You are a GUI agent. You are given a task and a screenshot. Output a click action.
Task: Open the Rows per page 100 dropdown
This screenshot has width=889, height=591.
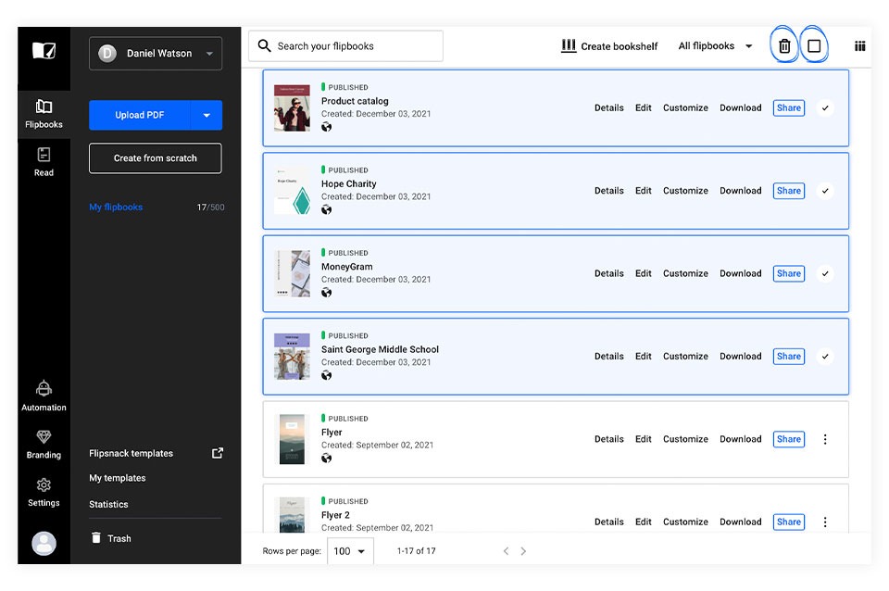point(350,551)
